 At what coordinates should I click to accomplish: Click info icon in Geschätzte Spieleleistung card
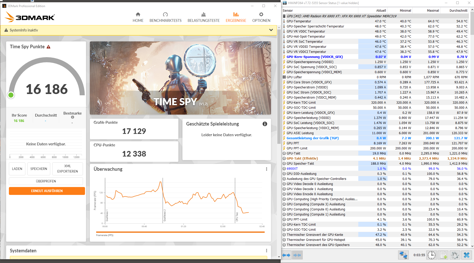[265, 124]
